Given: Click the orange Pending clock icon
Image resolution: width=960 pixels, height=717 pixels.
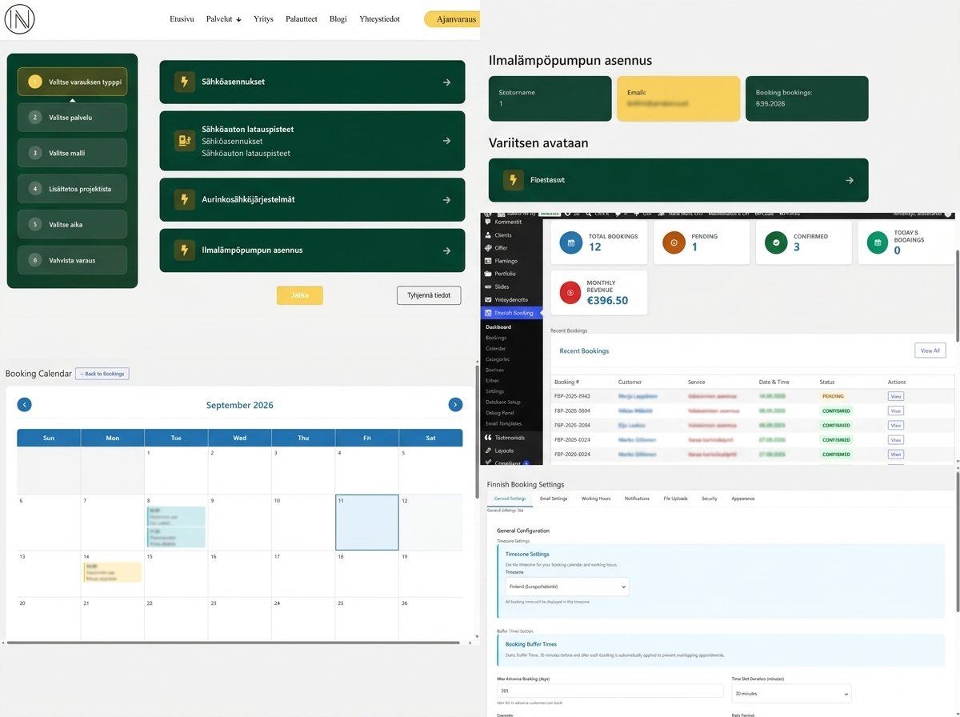Looking at the screenshot, I should click(674, 242).
